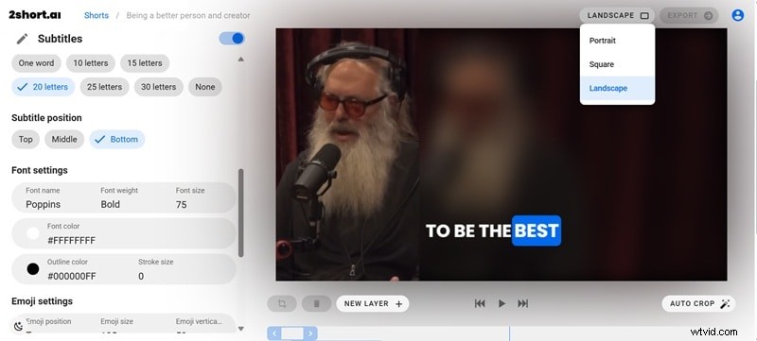This screenshot has width=757, height=341.
Task: Click the black outline color swatch
Action: (33, 269)
